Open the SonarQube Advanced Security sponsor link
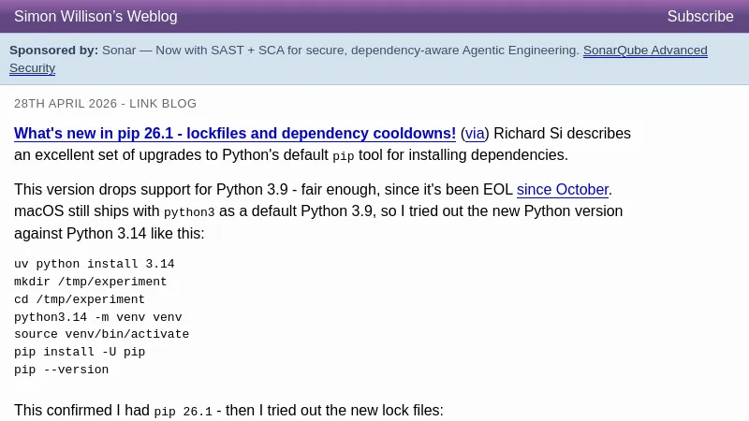 (x=644, y=51)
